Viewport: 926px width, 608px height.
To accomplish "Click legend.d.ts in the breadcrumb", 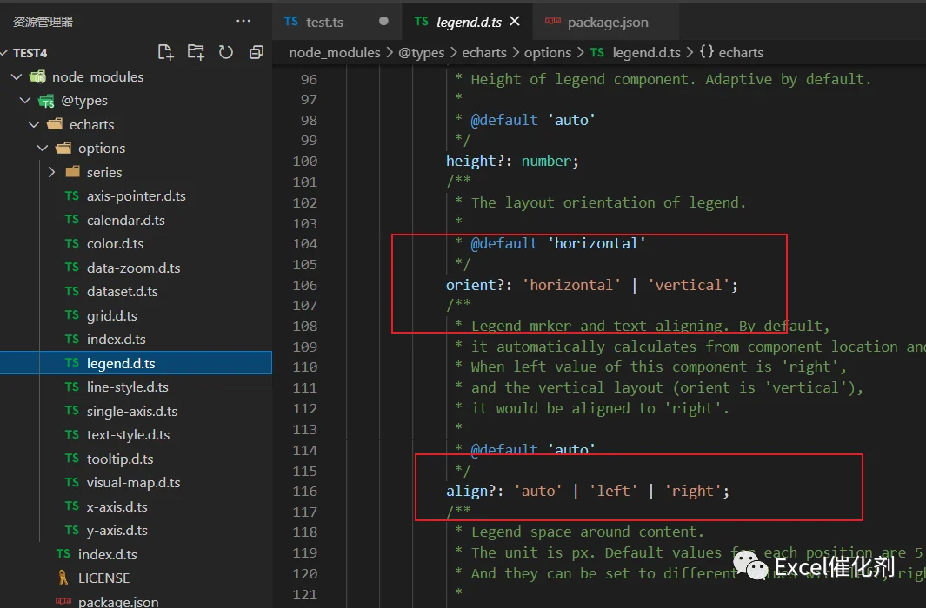I will 646,52.
